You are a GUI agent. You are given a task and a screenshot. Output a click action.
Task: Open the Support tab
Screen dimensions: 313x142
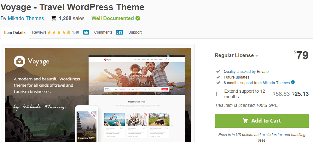135,32
